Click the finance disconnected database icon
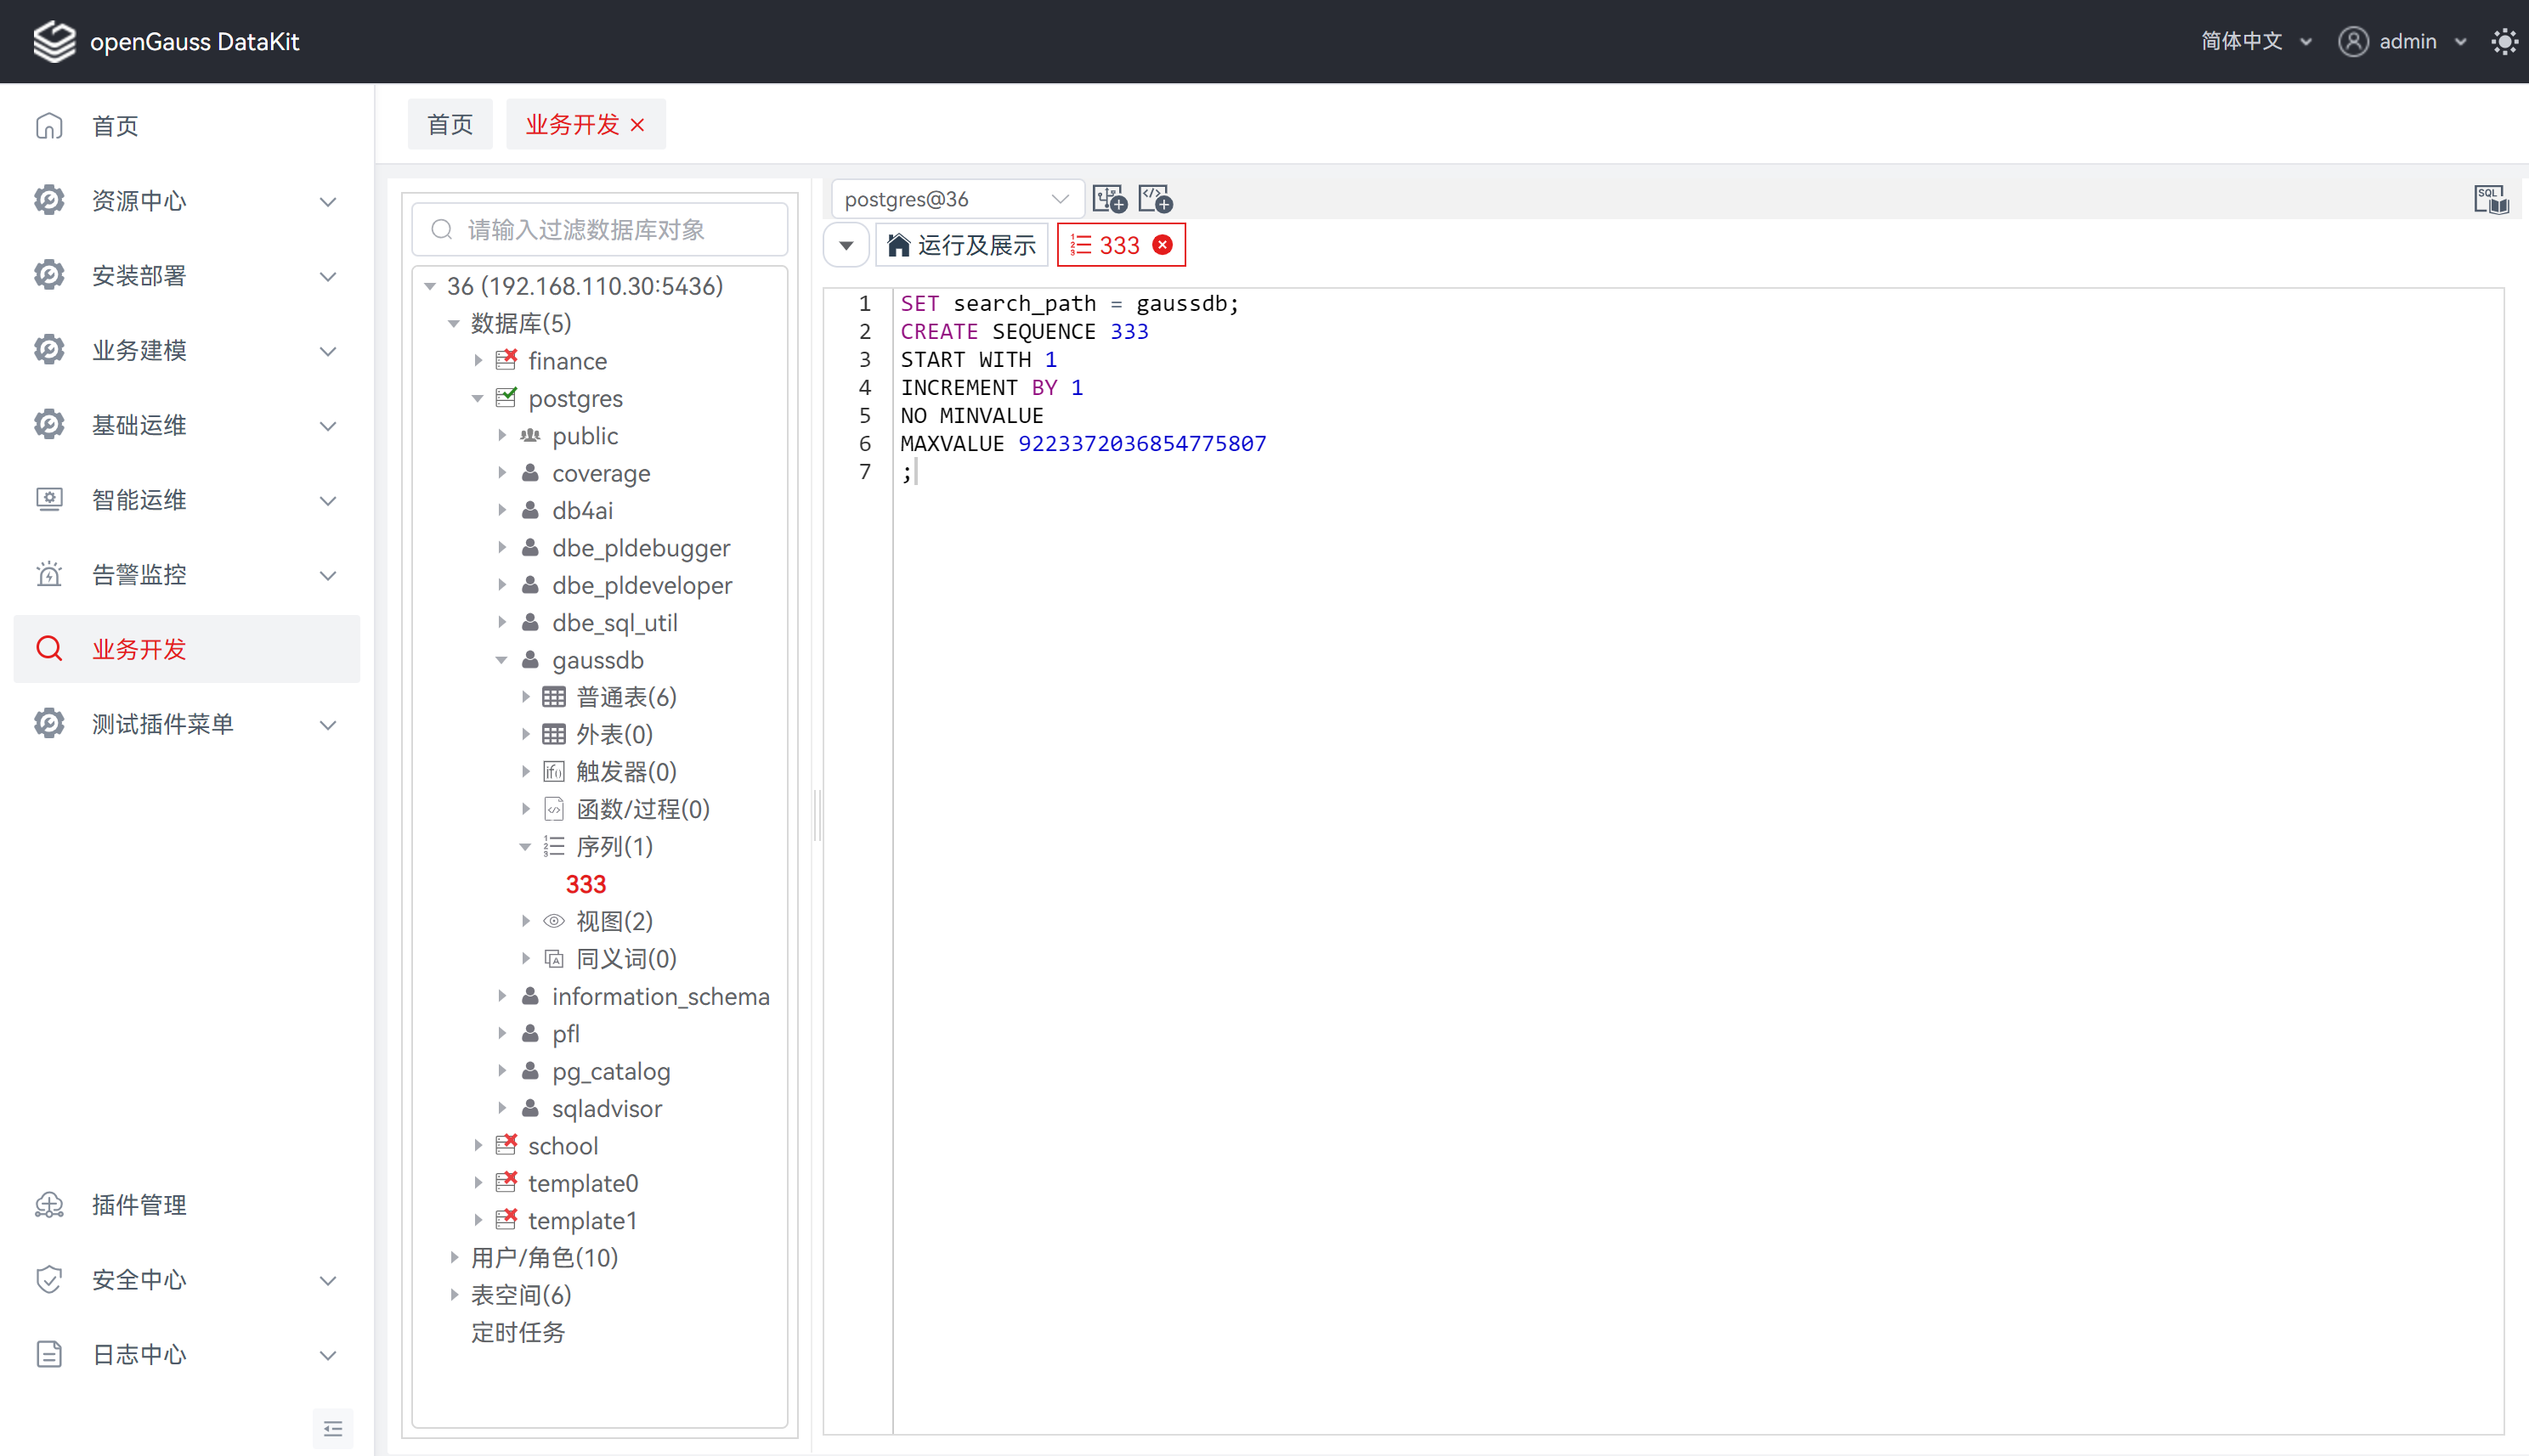 [x=507, y=359]
